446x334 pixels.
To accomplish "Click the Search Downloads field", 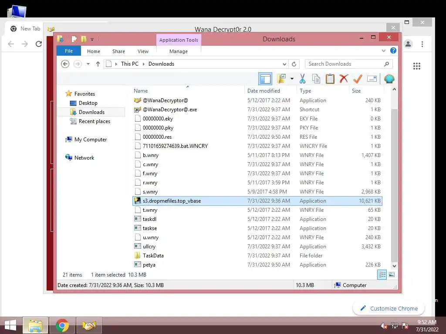I will tap(349, 64).
